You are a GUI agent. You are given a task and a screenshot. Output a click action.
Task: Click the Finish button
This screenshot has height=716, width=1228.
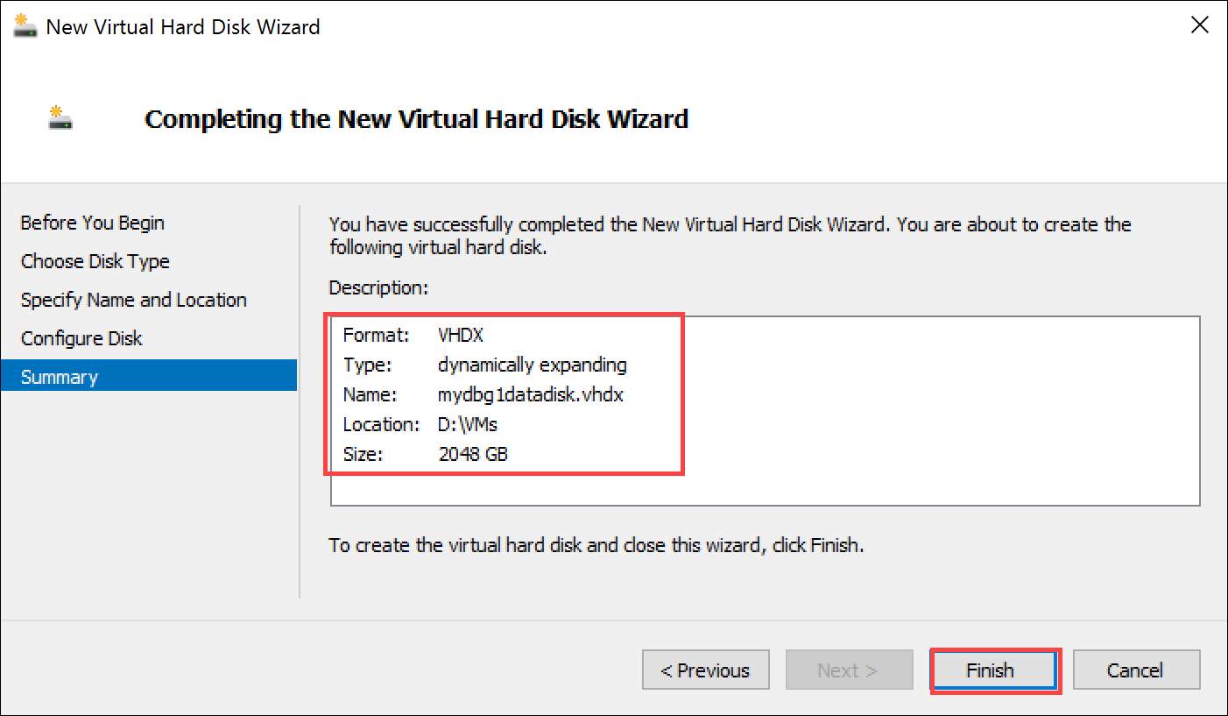pos(993,670)
